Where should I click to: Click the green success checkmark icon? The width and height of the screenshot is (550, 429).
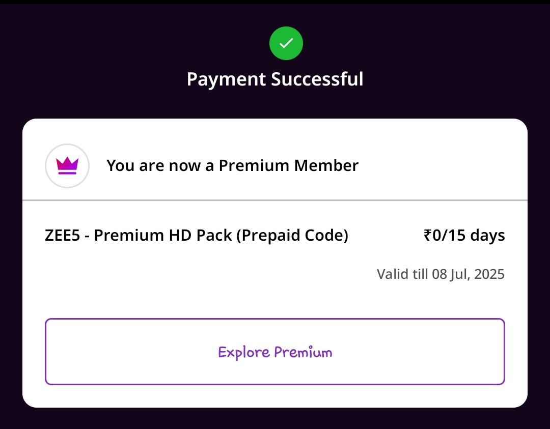286,43
